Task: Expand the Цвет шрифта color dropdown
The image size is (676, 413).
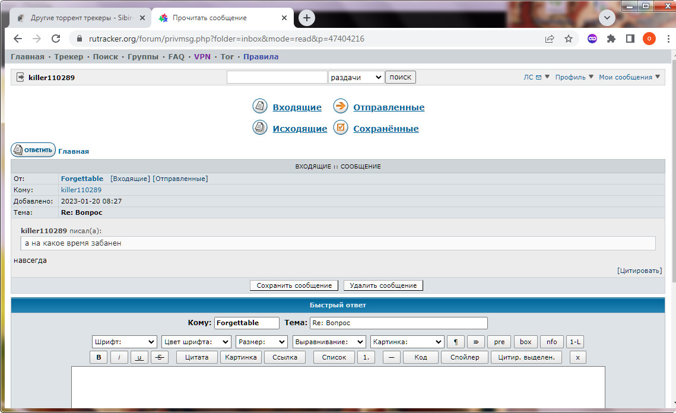Action: coord(196,342)
